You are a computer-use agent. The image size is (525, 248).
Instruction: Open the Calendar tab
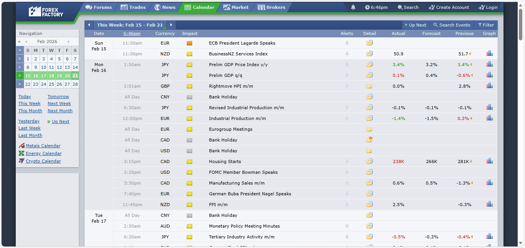(199, 7)
